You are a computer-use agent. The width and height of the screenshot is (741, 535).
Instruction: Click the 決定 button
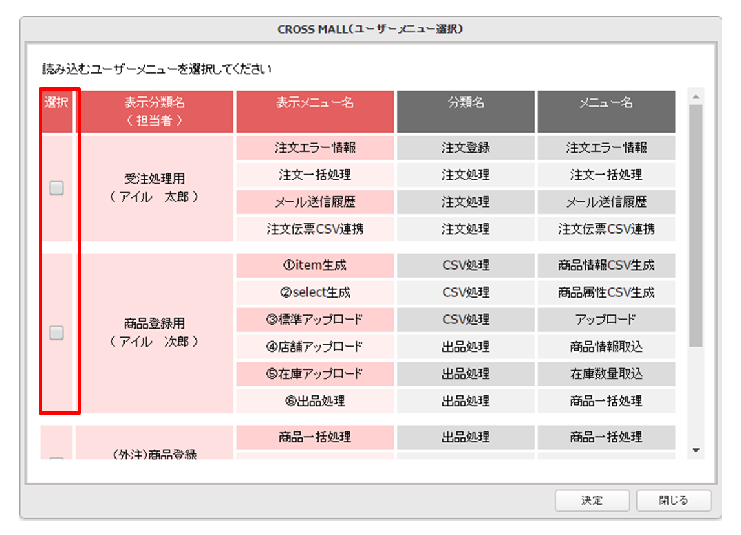[x=592, y=500]
